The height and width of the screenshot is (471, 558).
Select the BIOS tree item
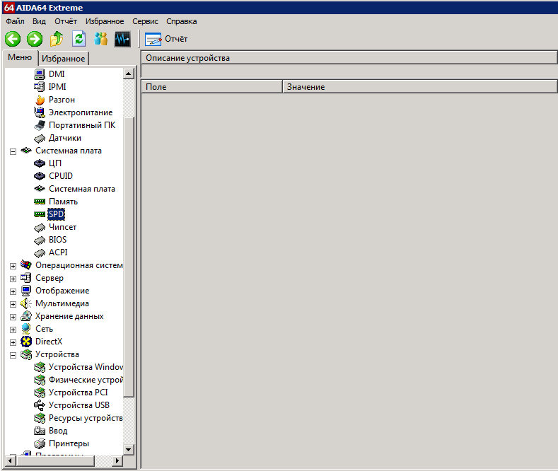[58, 240]
